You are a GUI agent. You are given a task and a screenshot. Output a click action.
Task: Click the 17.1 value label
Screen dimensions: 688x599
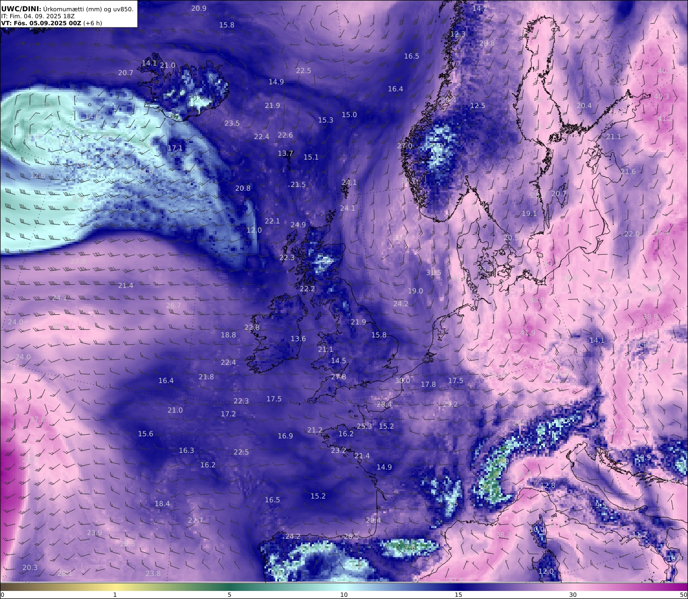tap(175, 148)
